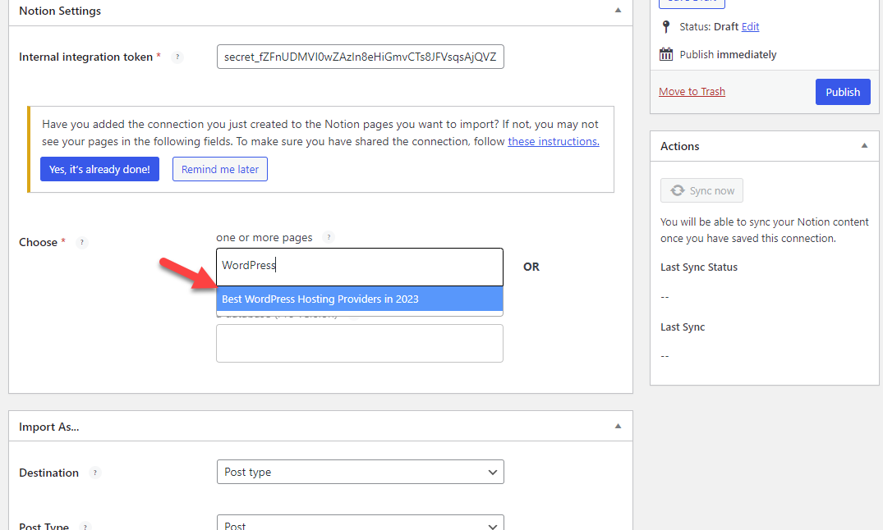Click the blue Publish button
Screen dimensions: 883x530
pyautogui.click(x=843, y=92)
